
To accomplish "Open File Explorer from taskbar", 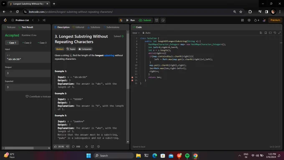I will (x=138, y=155).
